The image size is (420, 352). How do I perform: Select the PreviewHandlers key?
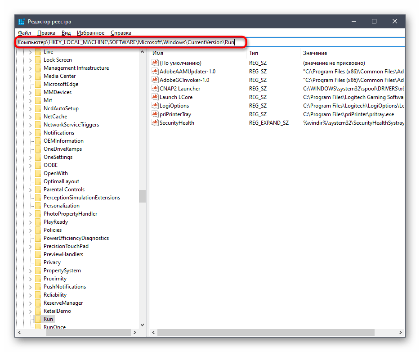click(63, 254)
